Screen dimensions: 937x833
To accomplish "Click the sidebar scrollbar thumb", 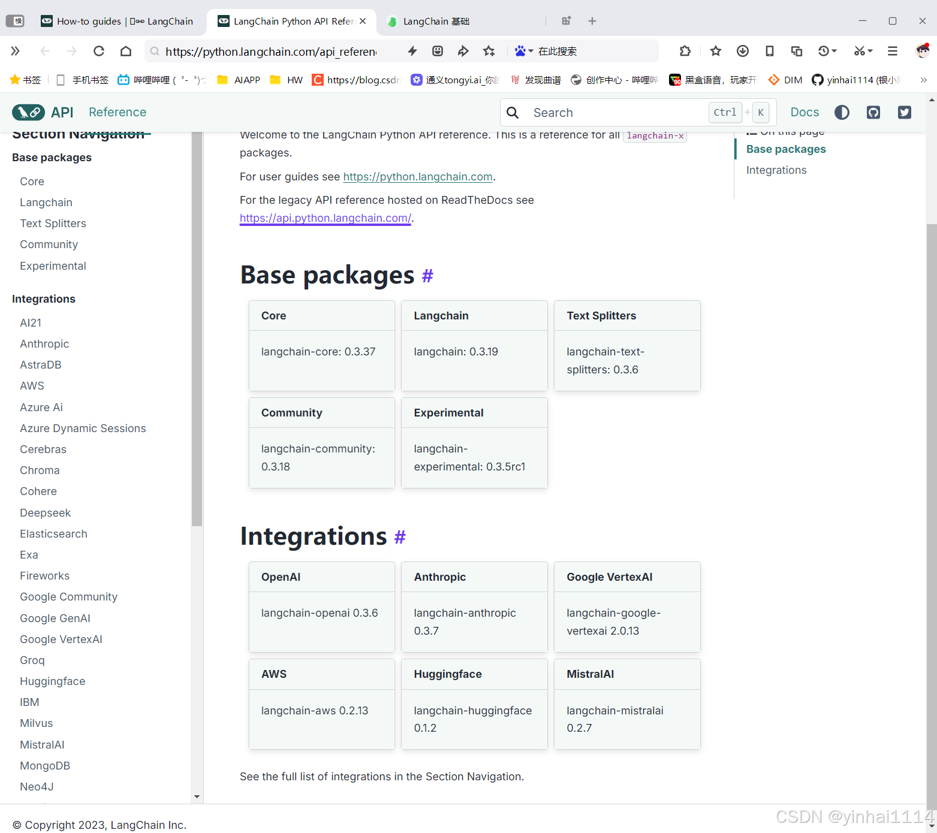I will point(197,329).
